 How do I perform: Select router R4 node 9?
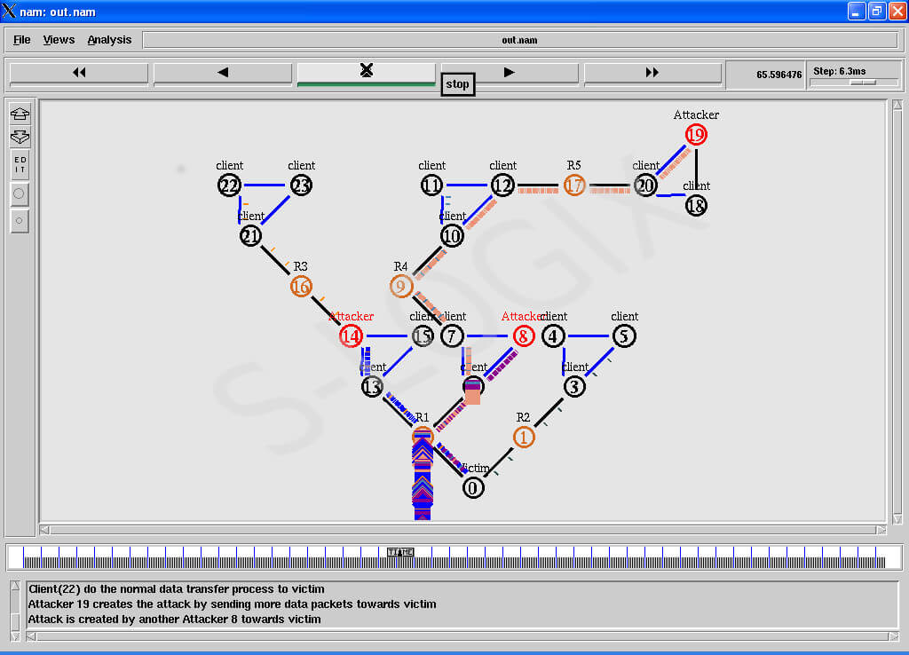click(x=401, y=287)
